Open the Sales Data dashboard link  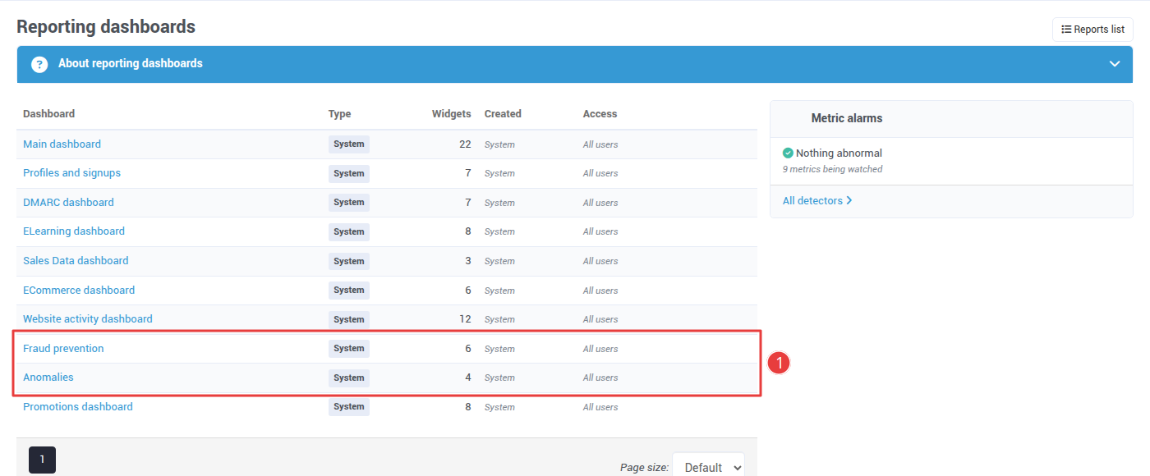coord(76,261)
